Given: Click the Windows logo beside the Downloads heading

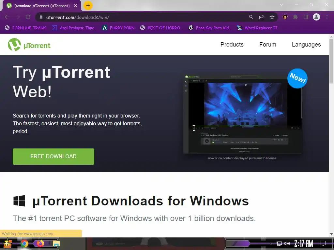Looking at the screenshot, I should coord(19,201).
